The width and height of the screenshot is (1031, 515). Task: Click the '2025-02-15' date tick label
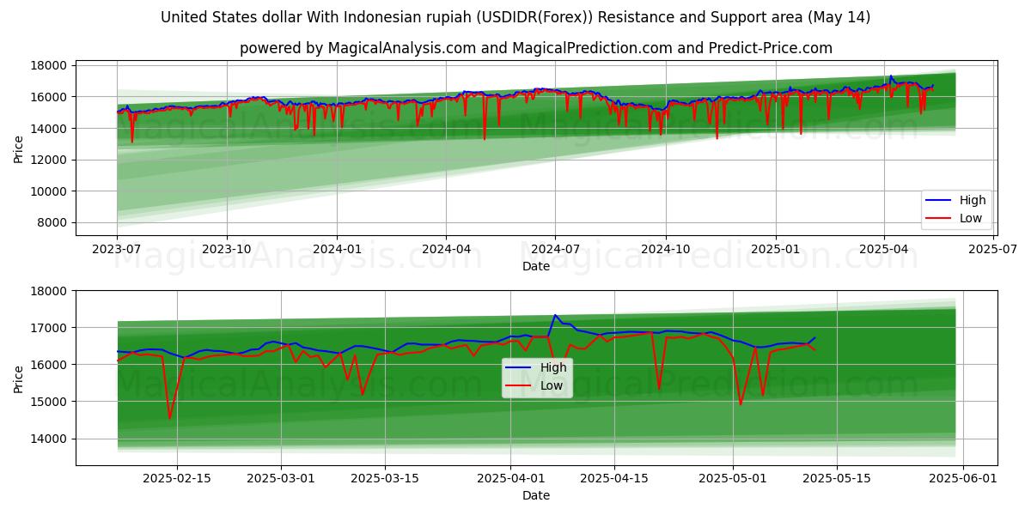tap(177, 478)
